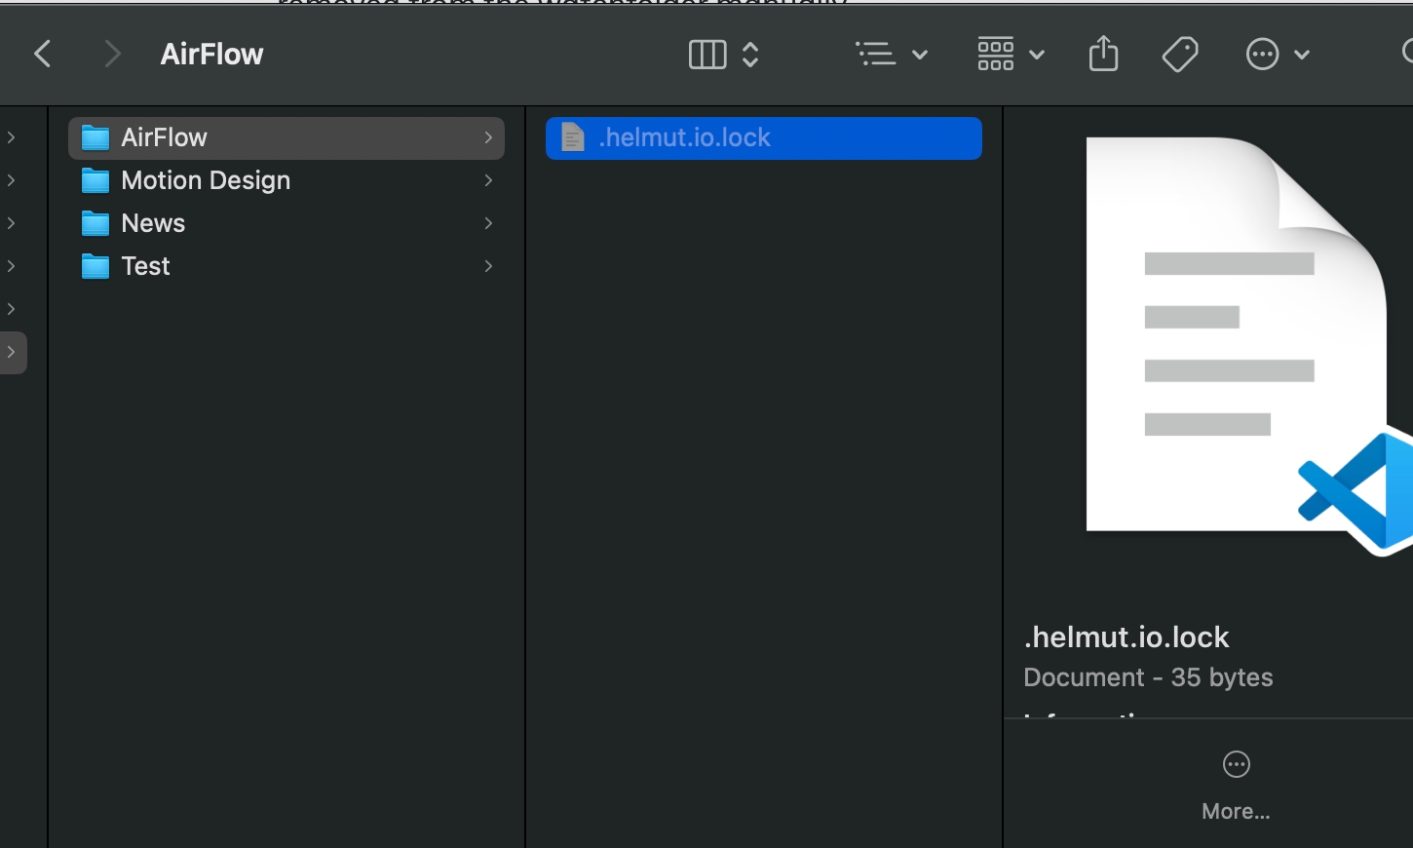
Task: Click the Back navigation arrow
Action: click(42, 54)
